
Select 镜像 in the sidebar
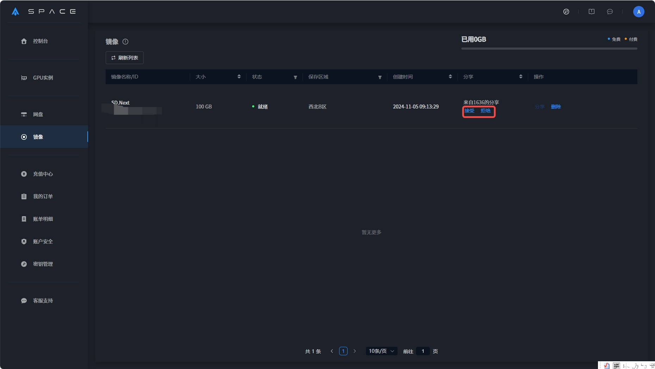[44, 137]
